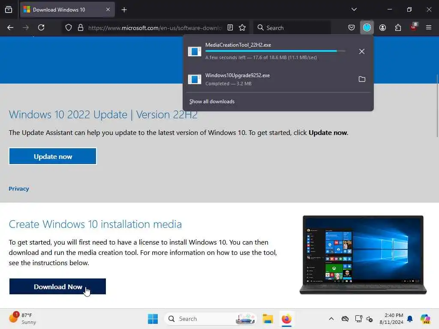439x329 pixels.
Task: Click the Update now button
Action: 53,156
